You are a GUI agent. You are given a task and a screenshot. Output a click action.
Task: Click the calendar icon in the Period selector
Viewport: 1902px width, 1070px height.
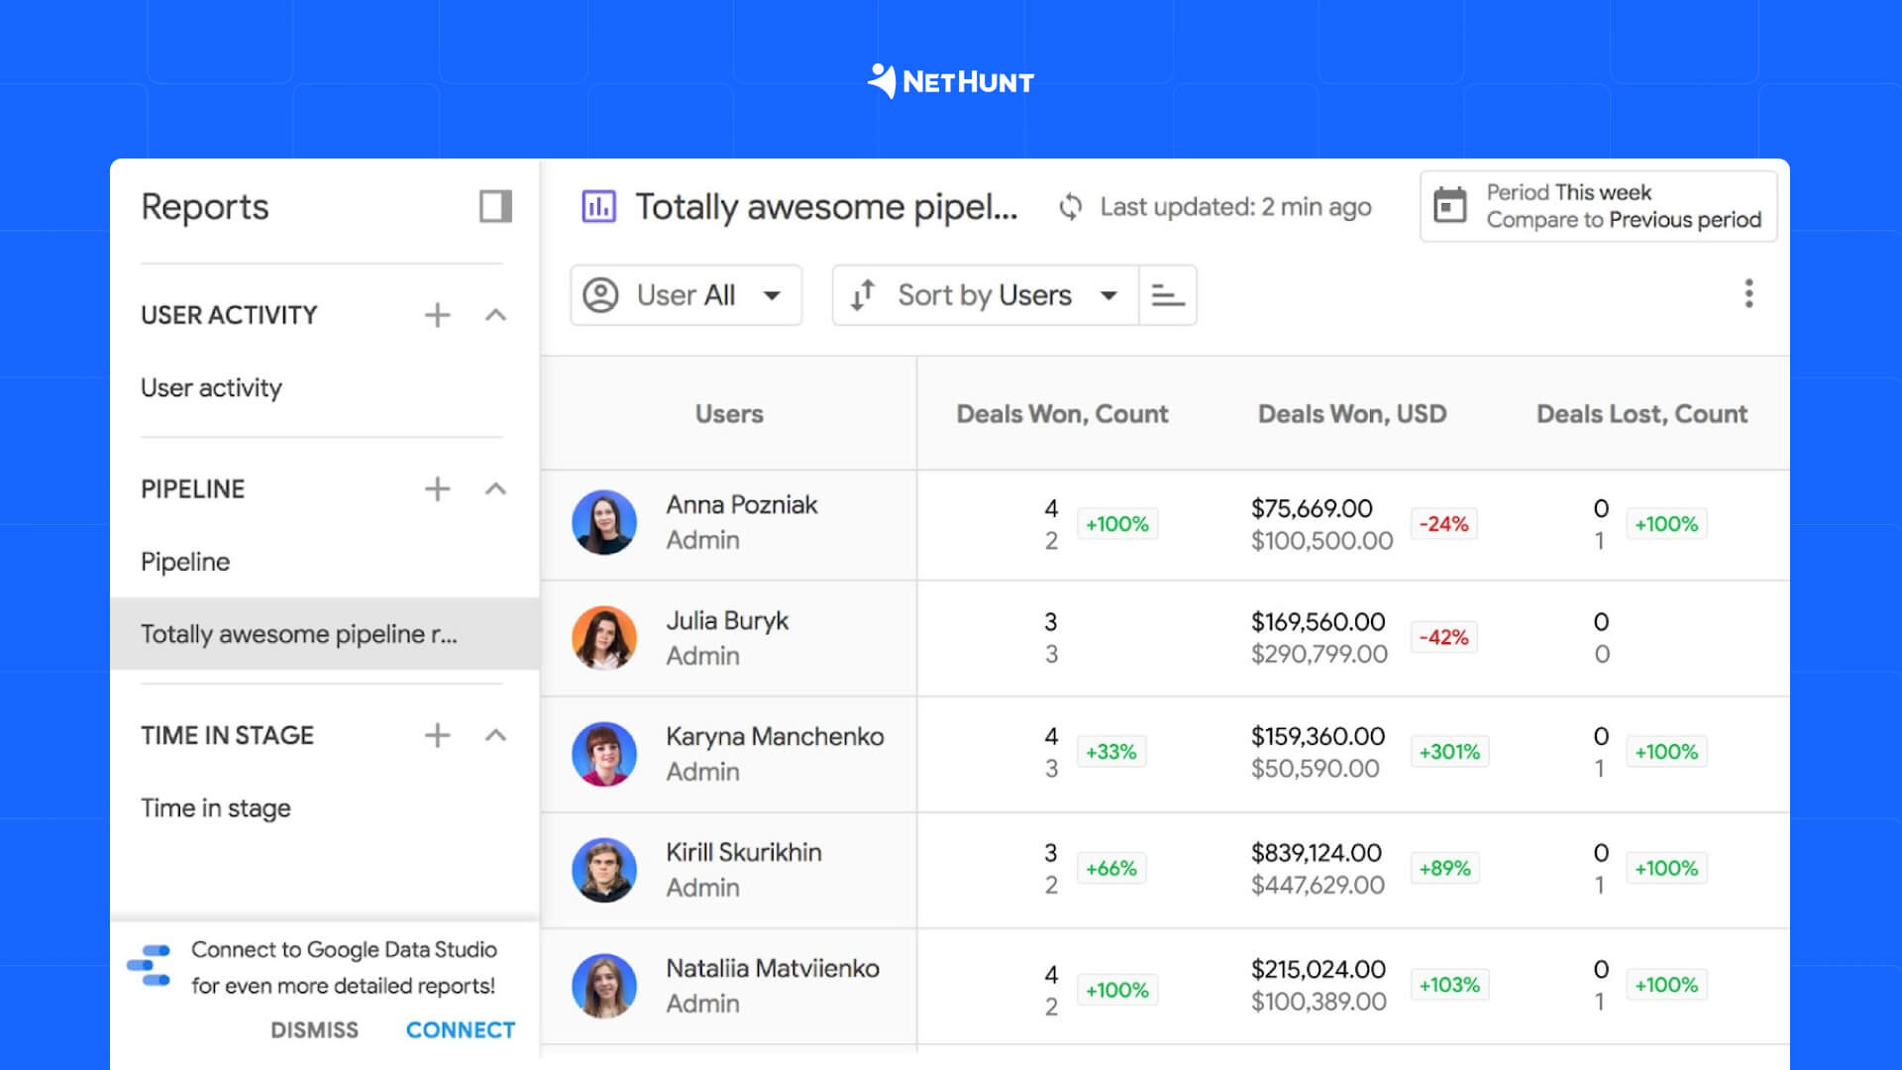1451,205
